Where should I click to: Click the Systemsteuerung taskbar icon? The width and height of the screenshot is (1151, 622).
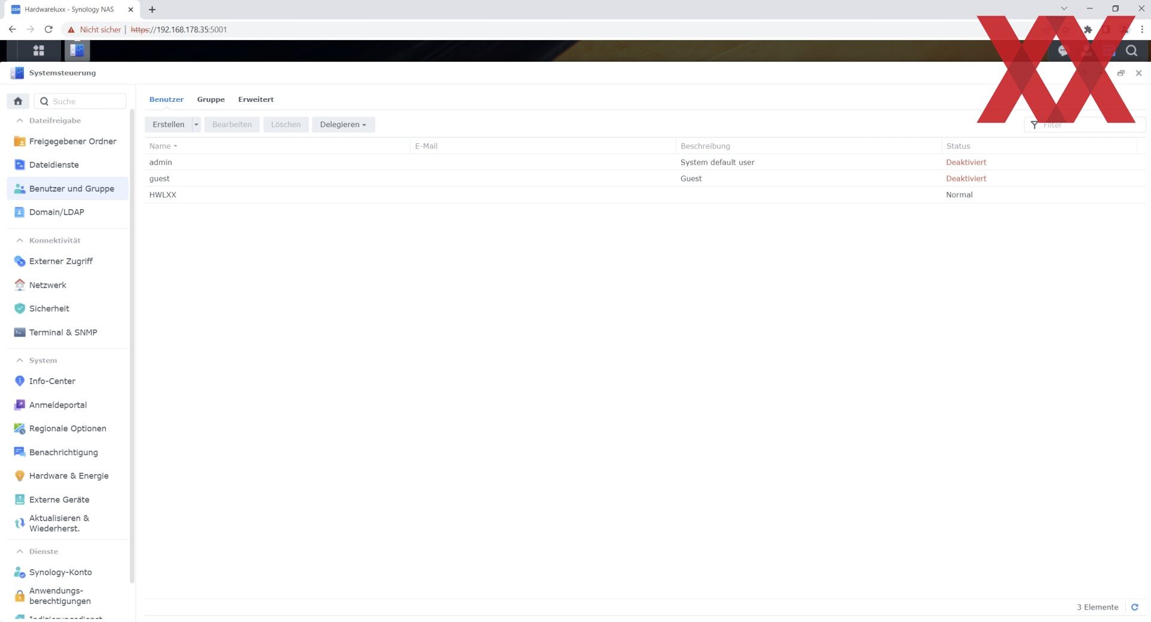point(77,51)
